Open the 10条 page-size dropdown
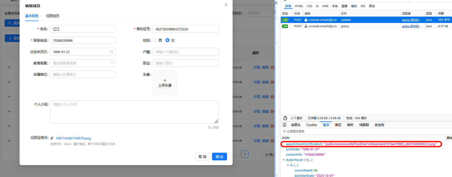The height and width of the screenshot is (177, 452). click(x=268, y=155)
